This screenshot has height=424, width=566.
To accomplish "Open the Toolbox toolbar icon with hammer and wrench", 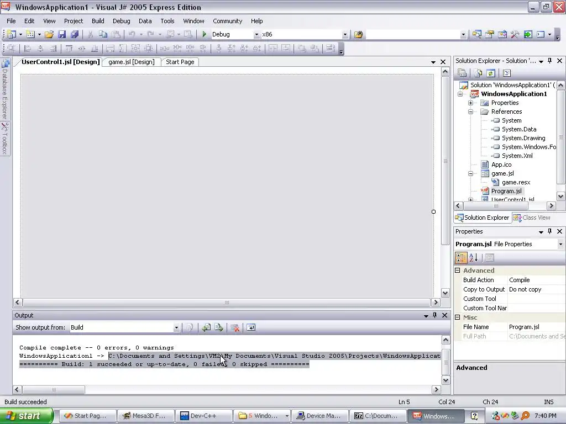I will tap(515, 34).
